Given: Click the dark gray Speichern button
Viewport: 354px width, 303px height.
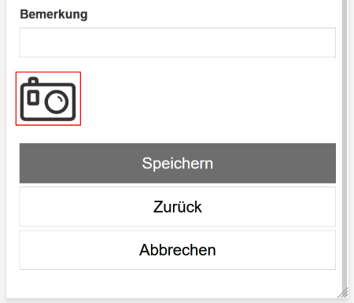Looking at the screenshot, I should coord(178,163).
